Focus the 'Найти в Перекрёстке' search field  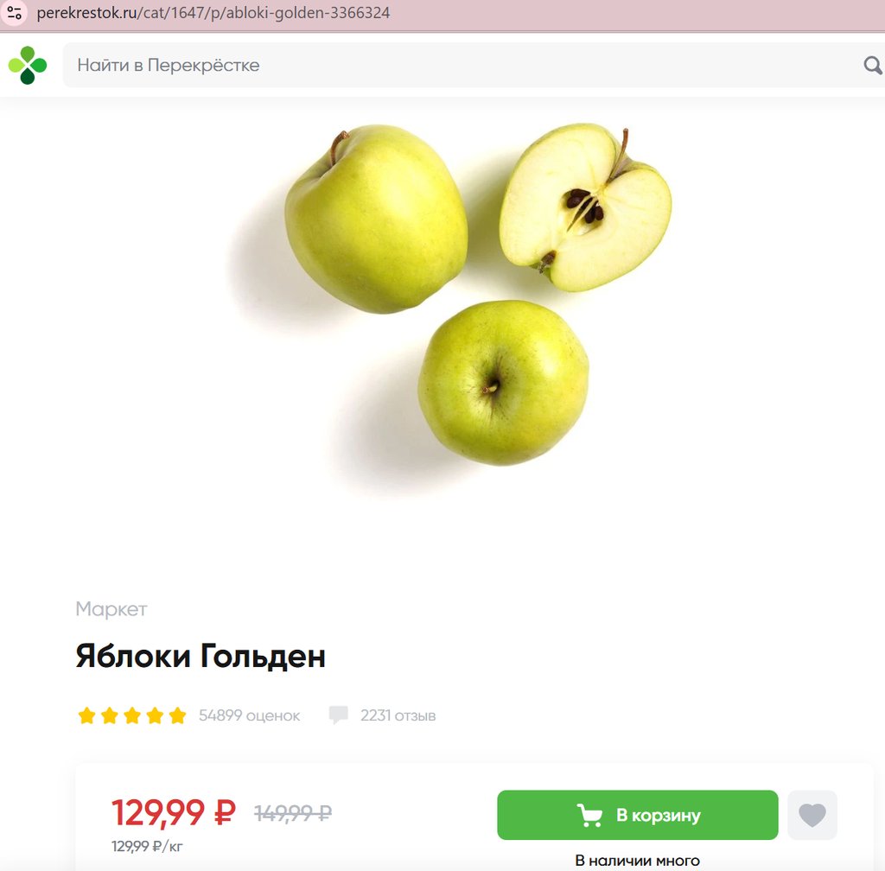463,65
